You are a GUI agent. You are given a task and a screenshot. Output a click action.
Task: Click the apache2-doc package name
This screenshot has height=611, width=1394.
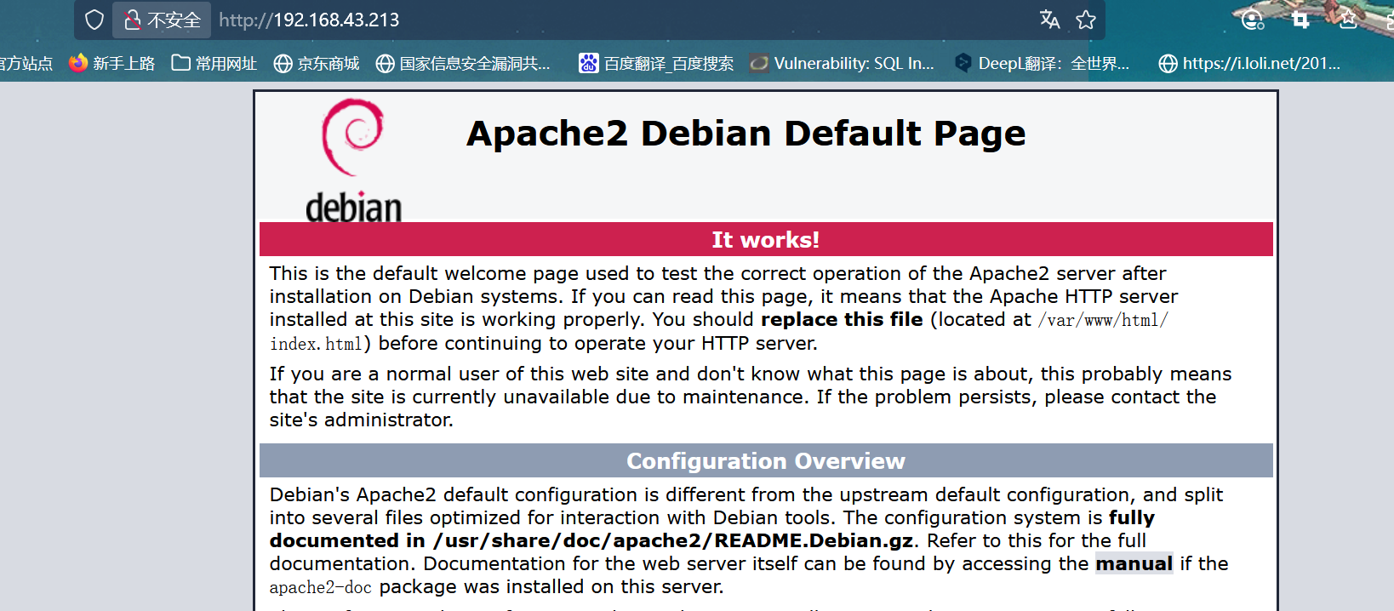321,587
